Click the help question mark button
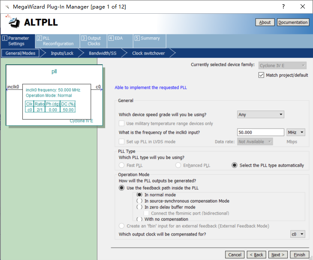The width and height of the screenshot is (313, 260). click(x=283, y=6)
